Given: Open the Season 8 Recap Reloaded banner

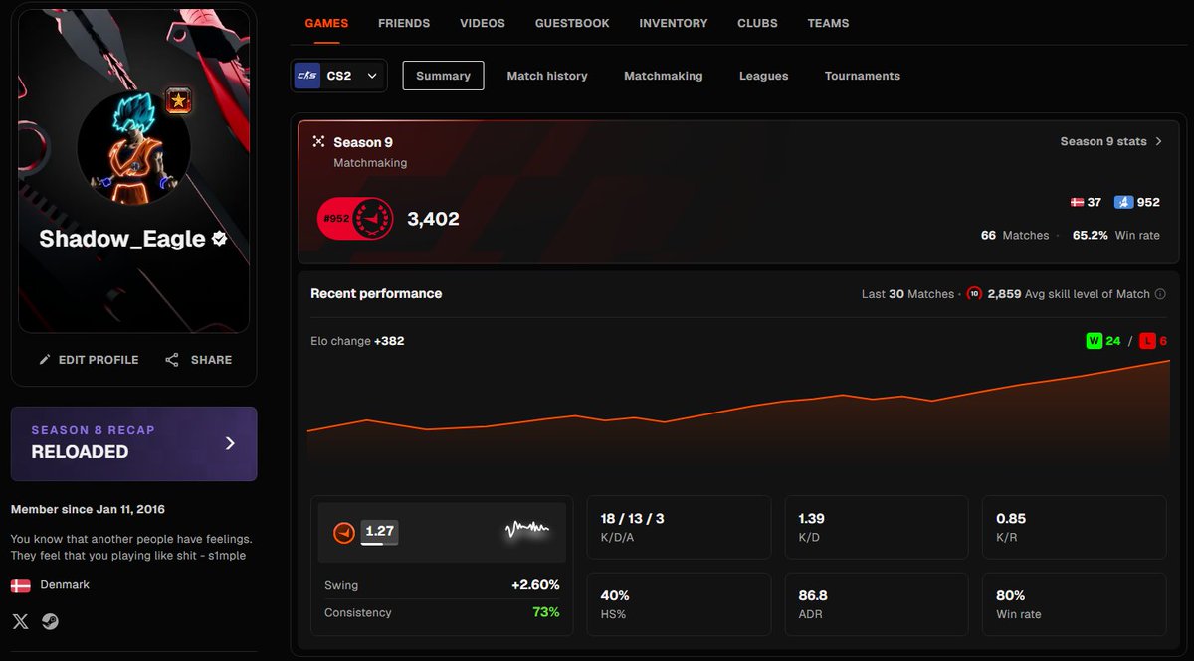Looking at the screenshot, I should click(x=133, y=443).
